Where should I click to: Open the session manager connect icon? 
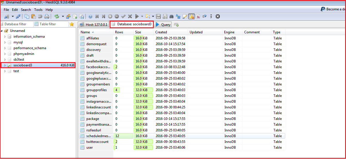(7, 16)
